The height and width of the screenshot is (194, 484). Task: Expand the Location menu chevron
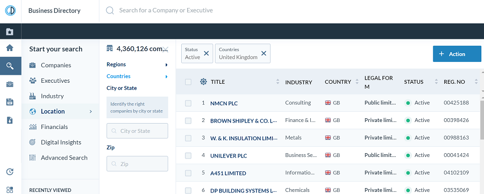coord(90,111)
